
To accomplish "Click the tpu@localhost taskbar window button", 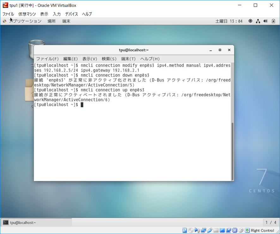I will coord(36,223).
